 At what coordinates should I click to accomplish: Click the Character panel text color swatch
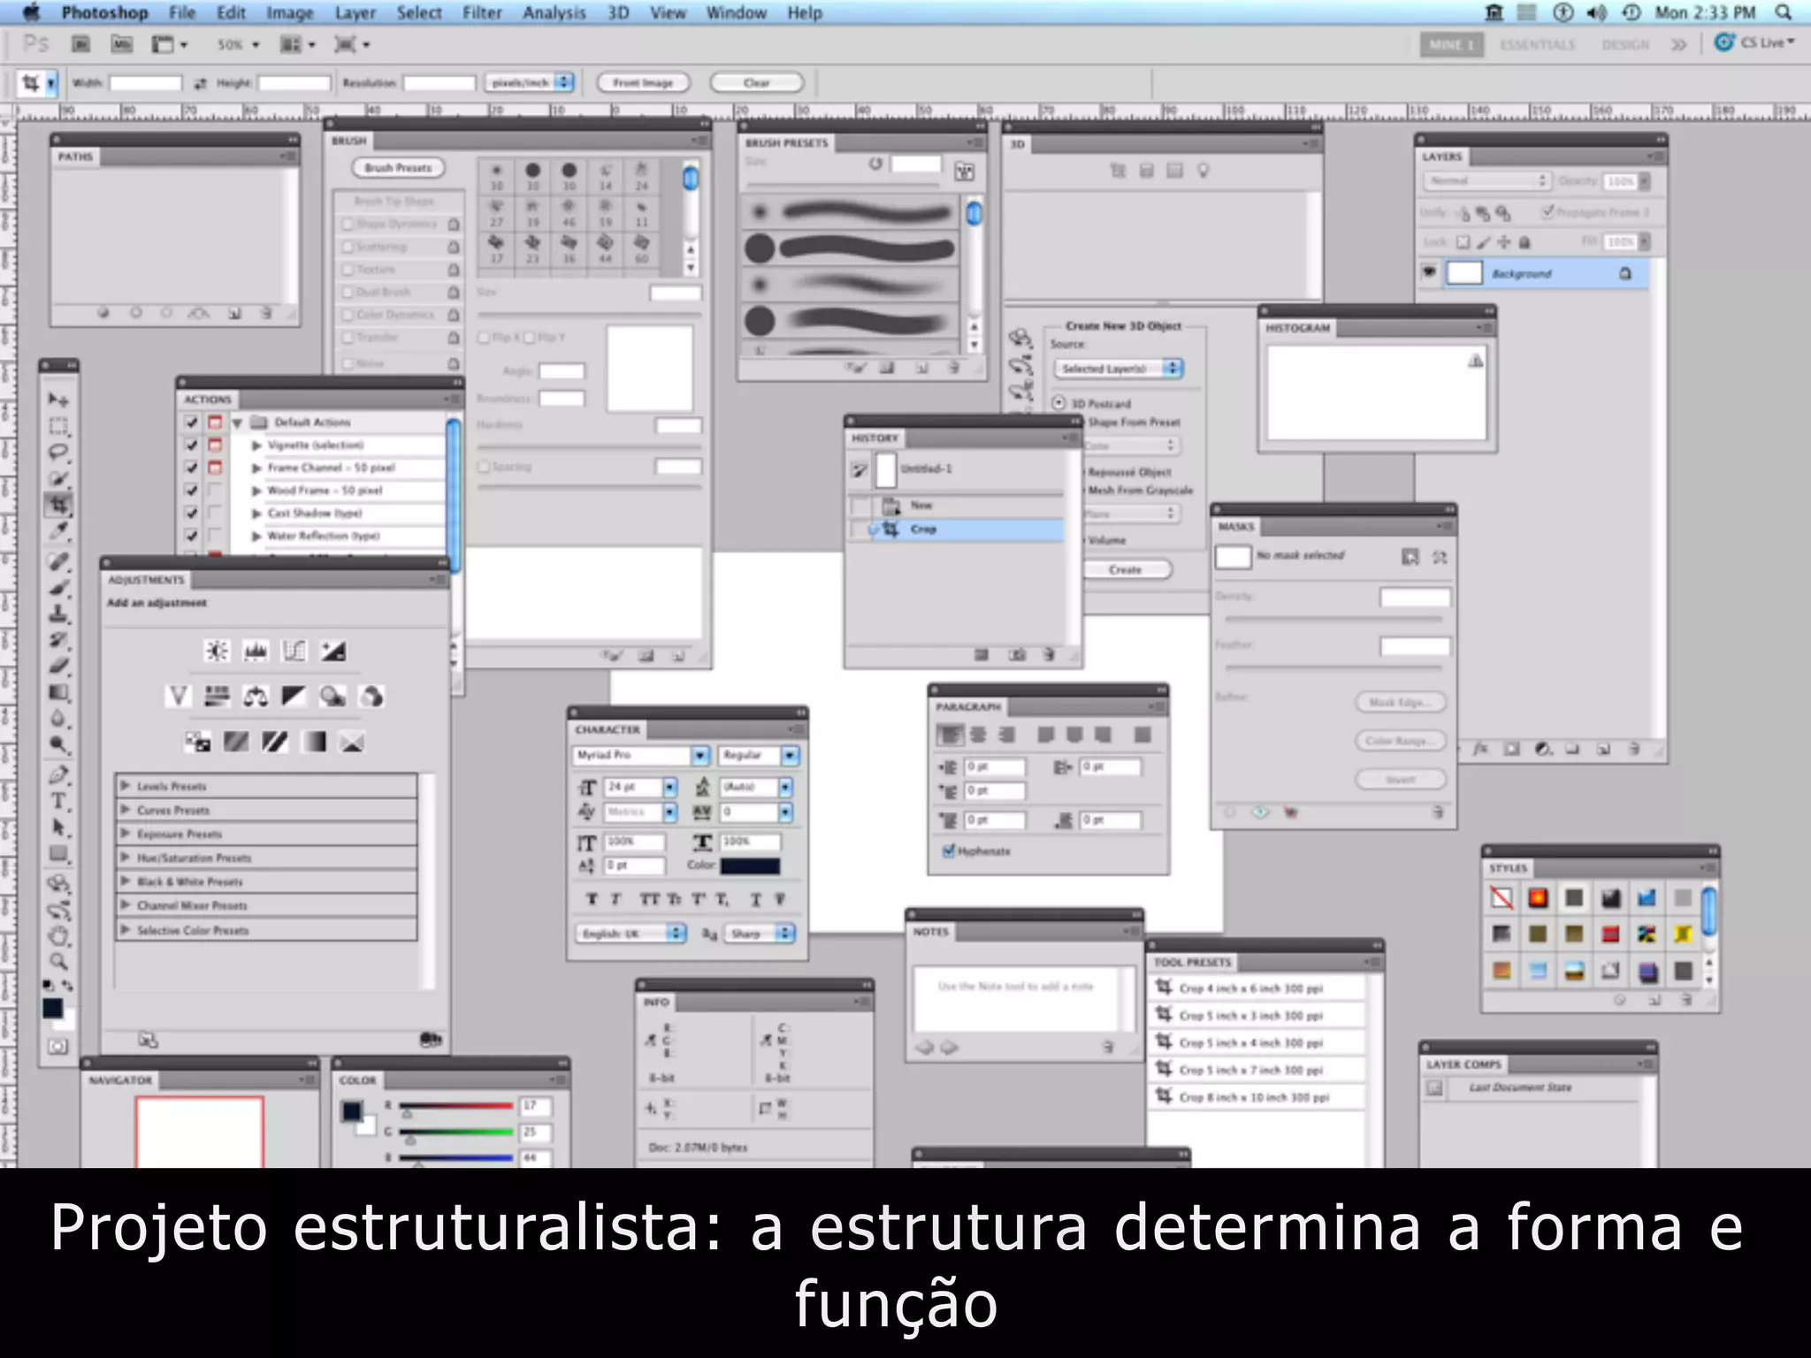tap(750, 866)
